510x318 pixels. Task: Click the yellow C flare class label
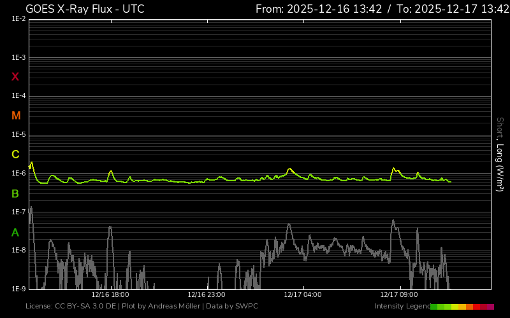(x=15, y=155)
